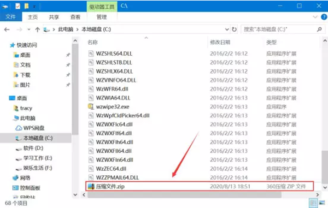Screen dimensions: 328x208
Task: Go up one folder level
Action: 37,29
